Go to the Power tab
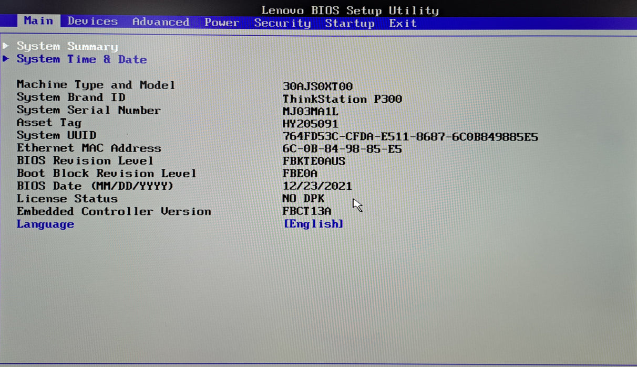 (222, 23)
